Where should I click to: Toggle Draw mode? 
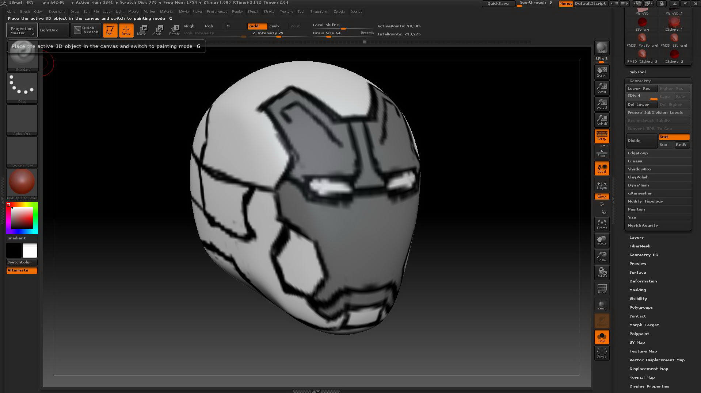pos(126,30)
